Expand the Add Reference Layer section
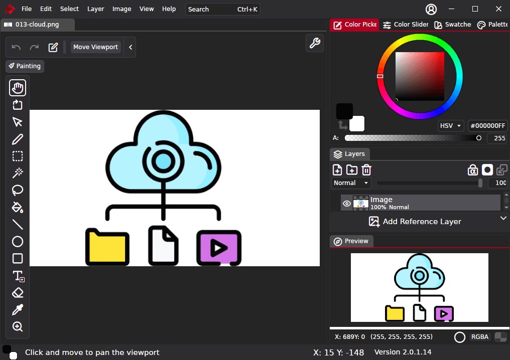510x360 pixels. click(x=503, y=218)
